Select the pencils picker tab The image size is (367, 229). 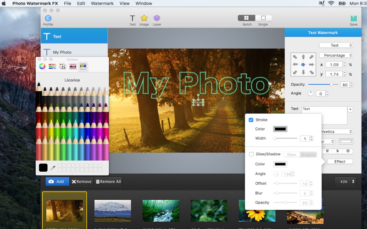tap(83, 66)
